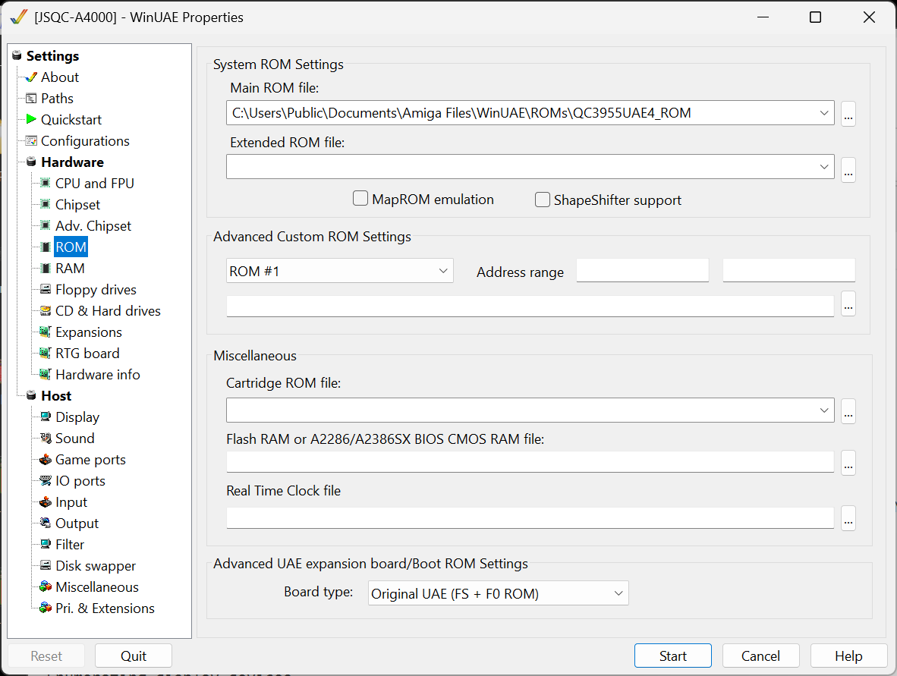This screenshot has height=676, width=897.
Task: Click the Chipset chip icon
Action: [x=46, y=204]
